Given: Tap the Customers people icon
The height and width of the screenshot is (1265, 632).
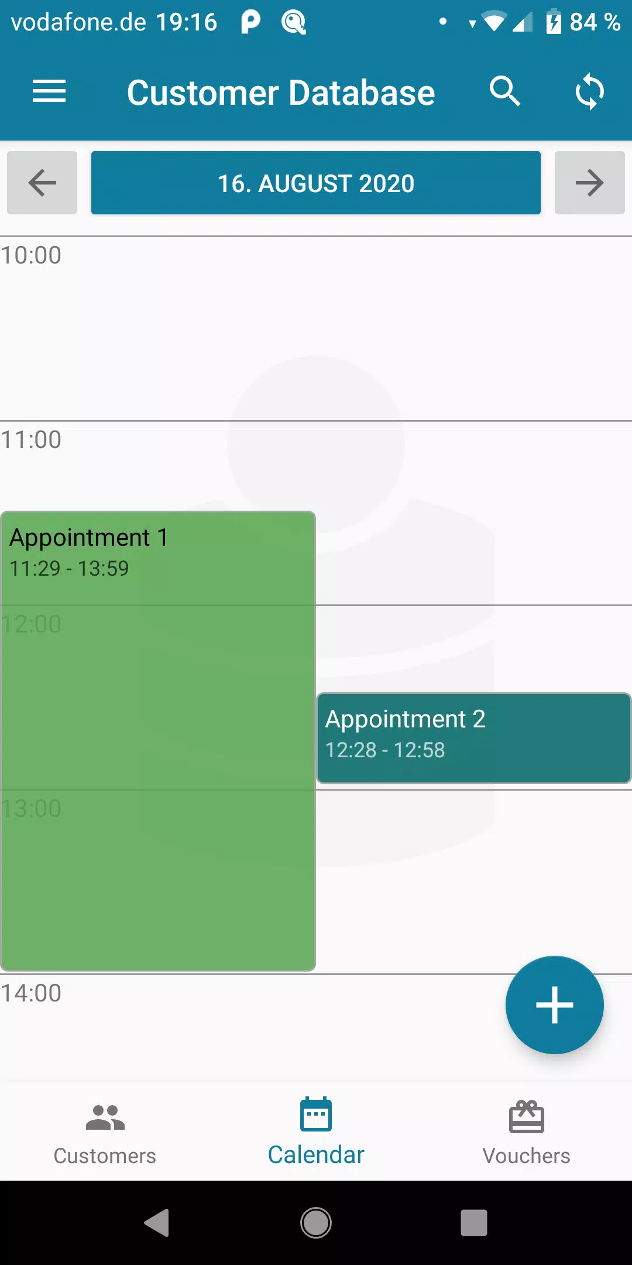Looking at the screenshot, I should (x=105, y=1117).
